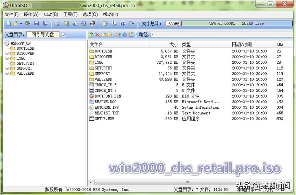Screen dimensions: 296x195
Task: Click the horizontal scrollbar thumb in file list
Action: (x=188, y=182)
